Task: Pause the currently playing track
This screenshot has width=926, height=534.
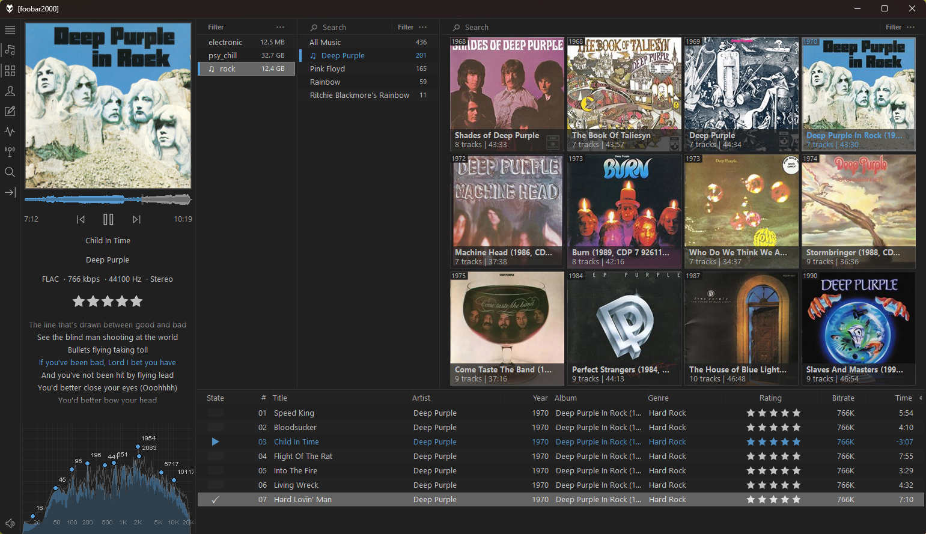Action: tap(108, 219)
